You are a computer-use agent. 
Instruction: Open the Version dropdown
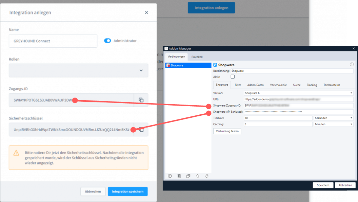pyautogui.click(x=299, y=93)
